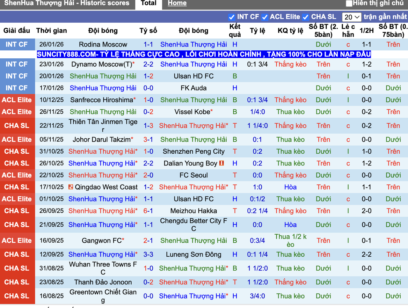Click the ShenHua Thượng Hải link in the FK Auda match
Screen dimensions: 408x308
103,88
